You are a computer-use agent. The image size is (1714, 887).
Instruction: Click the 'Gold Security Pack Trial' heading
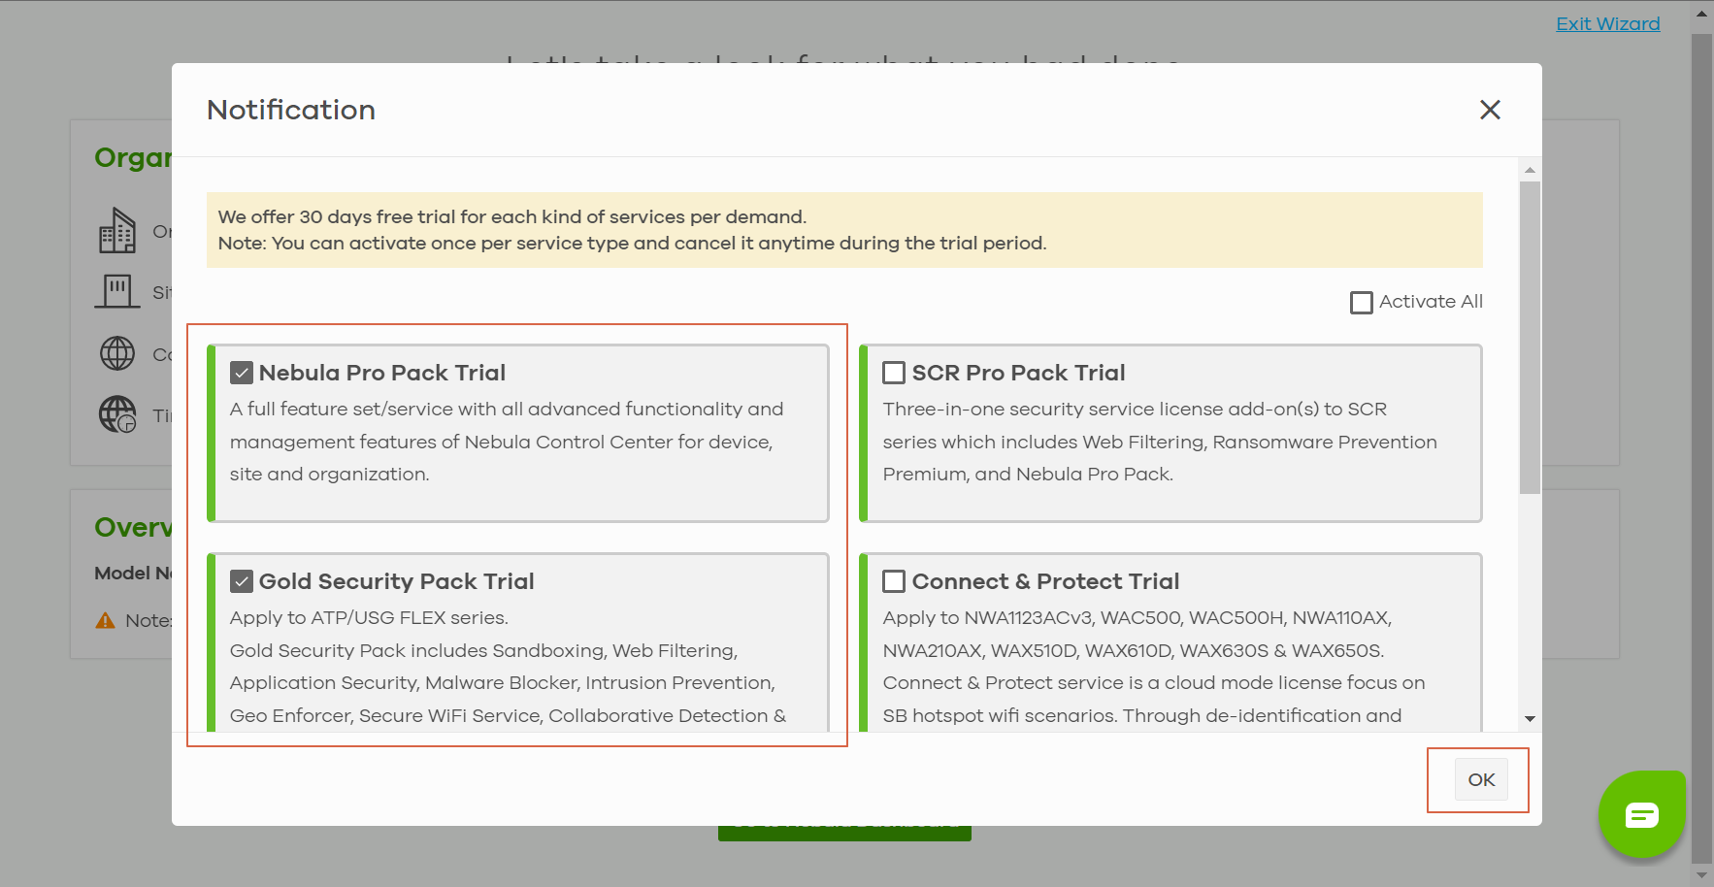pos(396,581)
